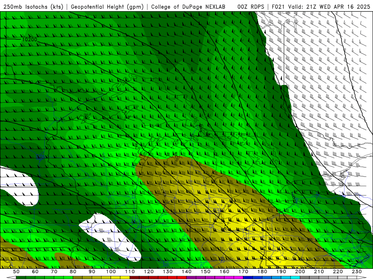Click the '130' legend value

pos(168,272)
